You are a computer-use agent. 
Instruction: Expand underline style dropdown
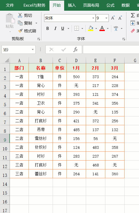coord(68,29)
